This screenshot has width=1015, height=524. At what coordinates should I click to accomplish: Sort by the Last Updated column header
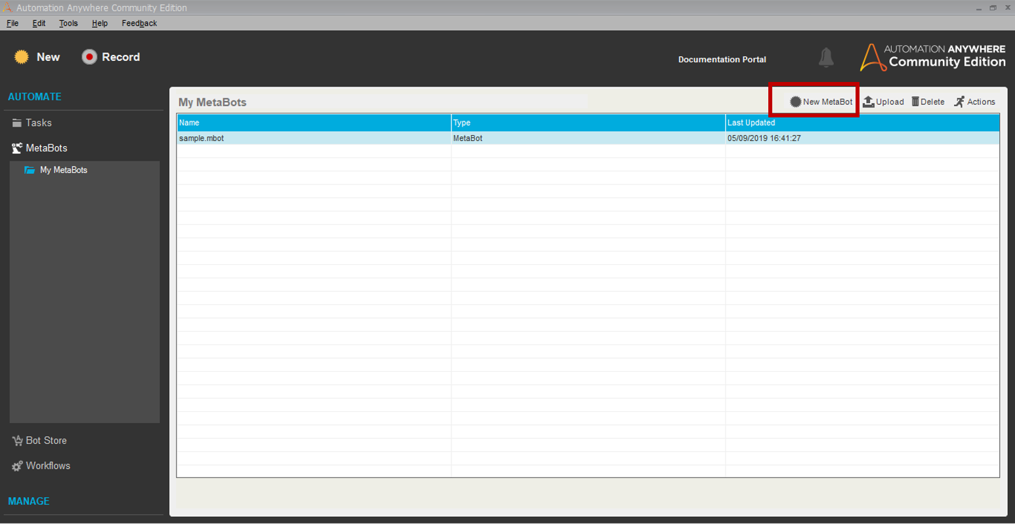click(x=751, y=123)
